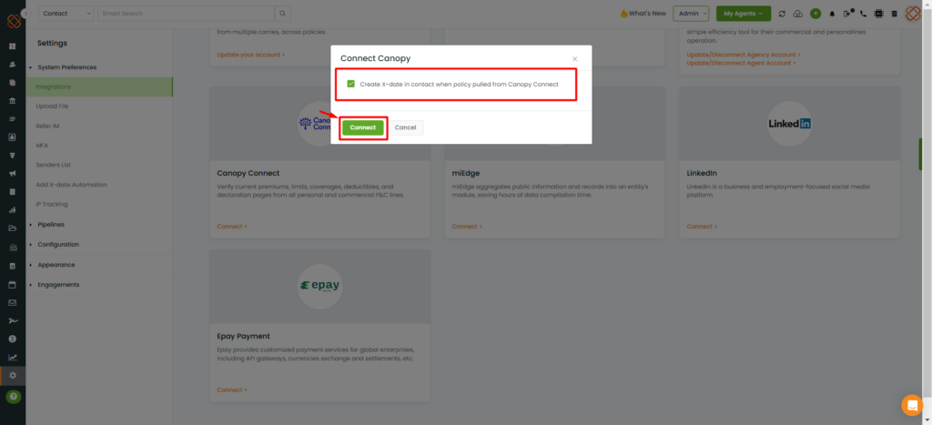The height and width of the screenshot is (425, 932).
Task: Expand sidebar with the small arrow toggle
Action: coord(25,13)
